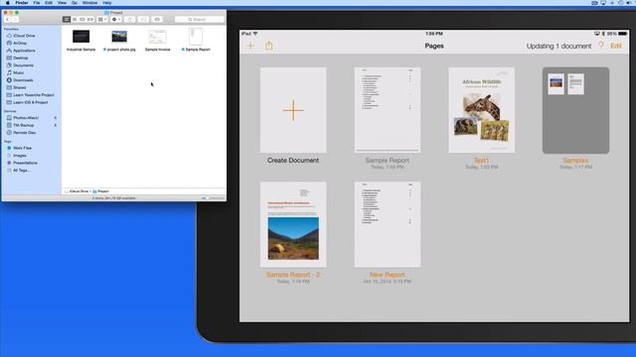This screenshot has width=636, height=357.
Task: Tap the Test1 document name
Action: point(481,161)
